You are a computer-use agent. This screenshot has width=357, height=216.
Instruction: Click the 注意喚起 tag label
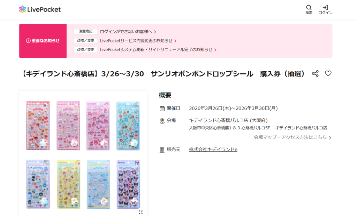click(86, 32)
